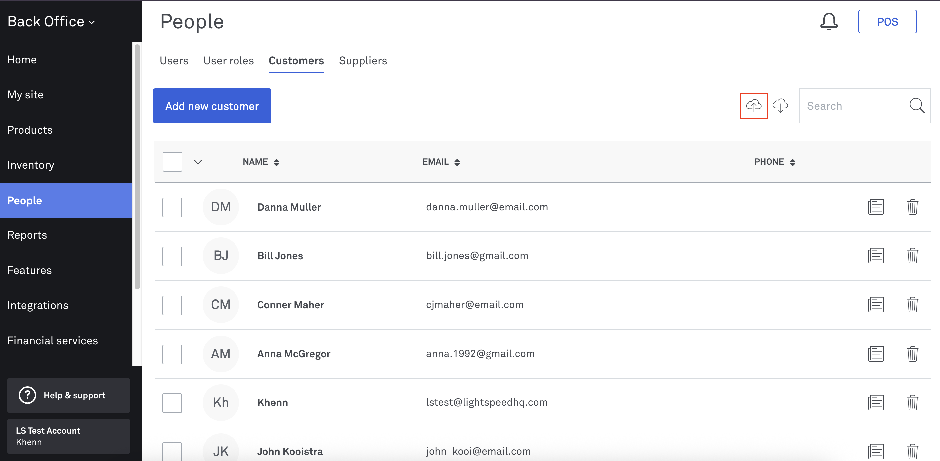Open Help & support
The height and width of the screenshot is (461, 940).
[x=69, y=395]
